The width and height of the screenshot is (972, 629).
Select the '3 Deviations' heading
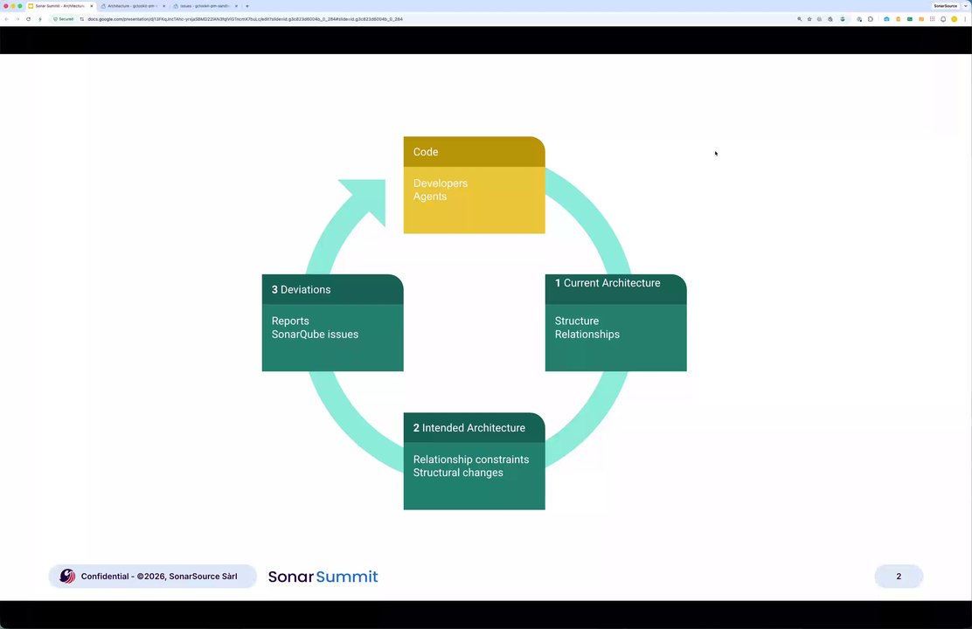click(302, 289)
